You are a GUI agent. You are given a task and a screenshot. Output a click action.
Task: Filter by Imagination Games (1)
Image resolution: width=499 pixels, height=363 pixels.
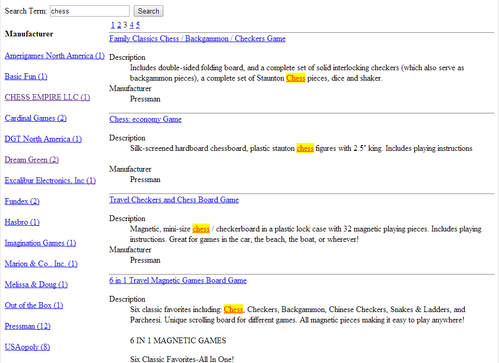tap(40, 243)
